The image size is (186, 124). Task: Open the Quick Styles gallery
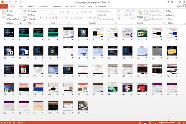pos(146,16)
